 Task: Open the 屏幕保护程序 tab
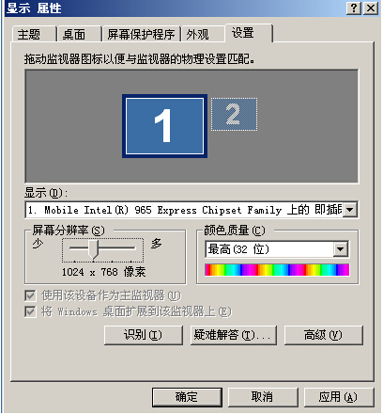[141, 34]
